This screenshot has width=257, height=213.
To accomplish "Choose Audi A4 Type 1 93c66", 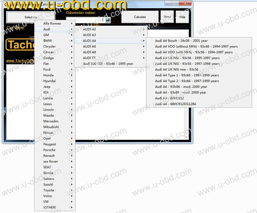I will coord(199,75).
